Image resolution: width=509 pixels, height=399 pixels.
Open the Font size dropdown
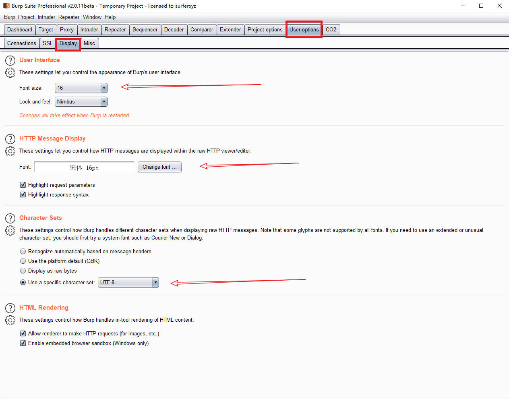point(81,88)
